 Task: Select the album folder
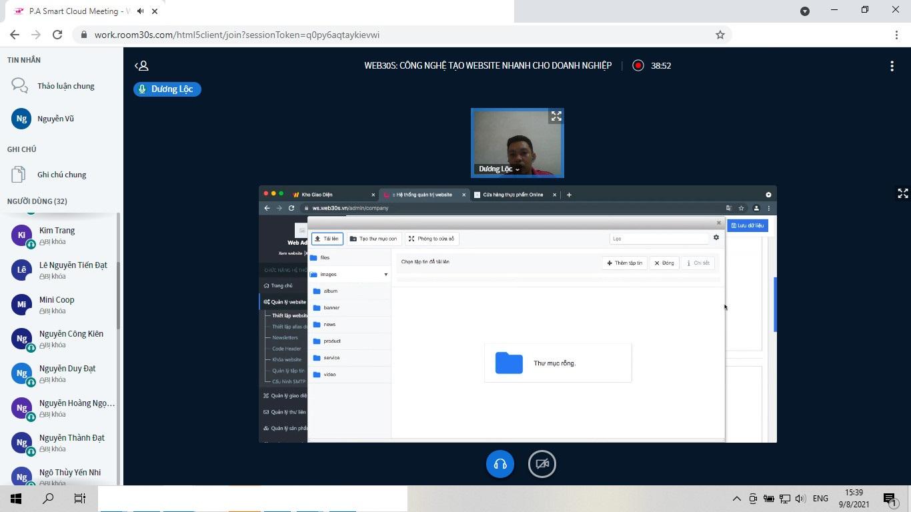click(x=349, y=291)
